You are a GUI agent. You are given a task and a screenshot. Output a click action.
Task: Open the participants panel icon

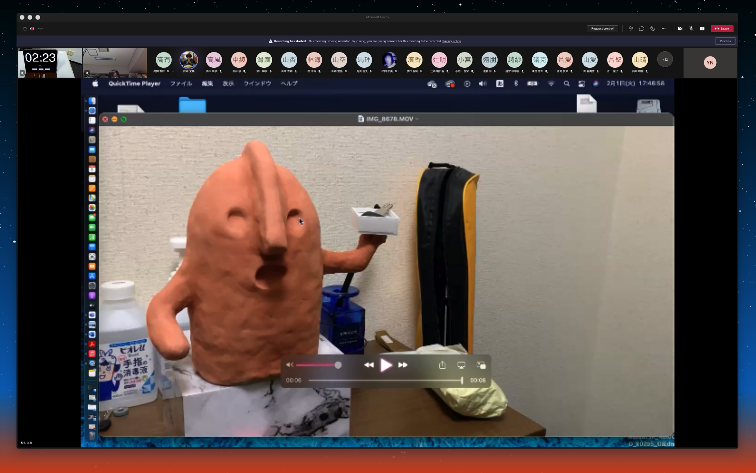631,29
